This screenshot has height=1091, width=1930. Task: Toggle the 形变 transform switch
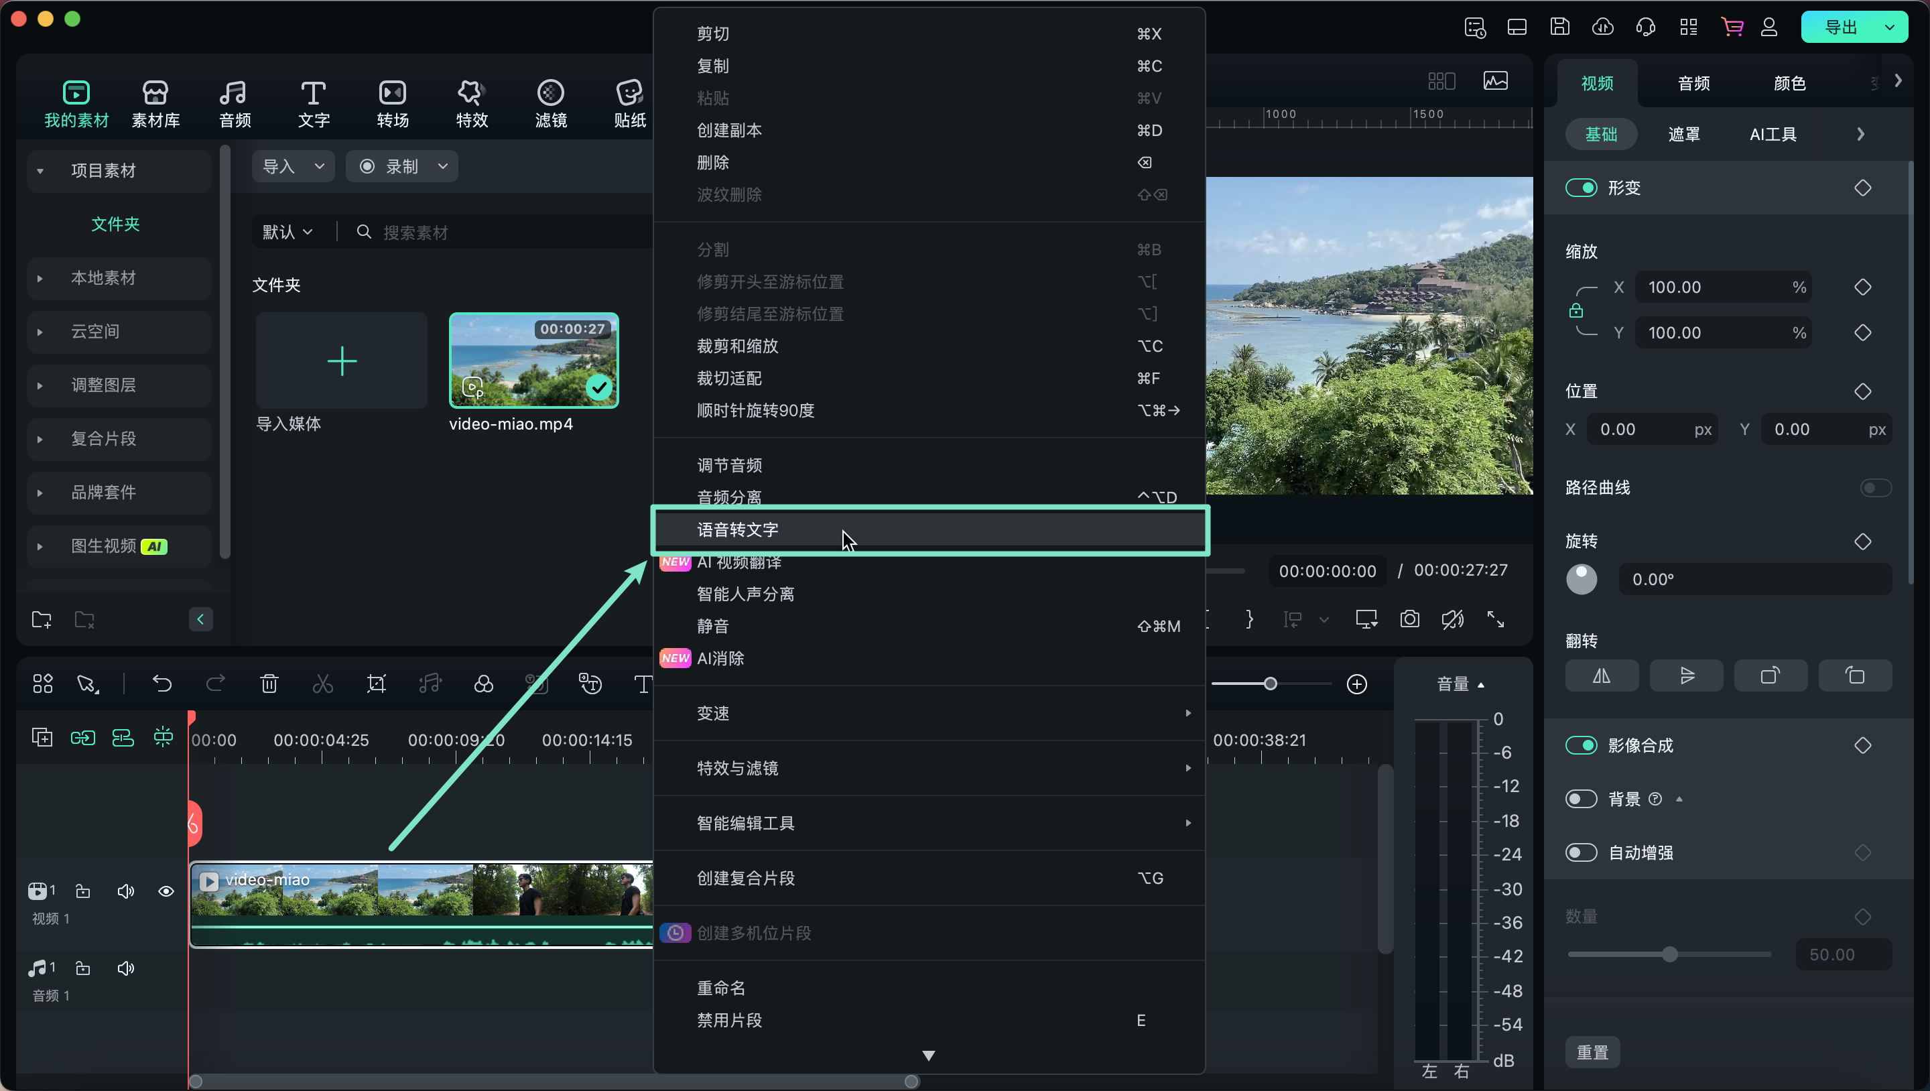click(1581, 188)
